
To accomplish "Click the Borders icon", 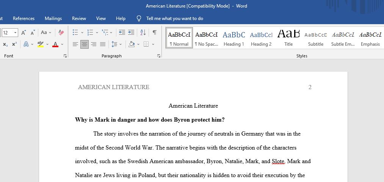I will tap(146, 44).
